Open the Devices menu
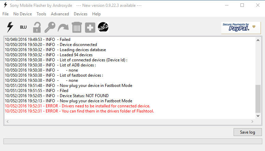The width and height of the screenshot is (265, 151). (x=81, y=14)
